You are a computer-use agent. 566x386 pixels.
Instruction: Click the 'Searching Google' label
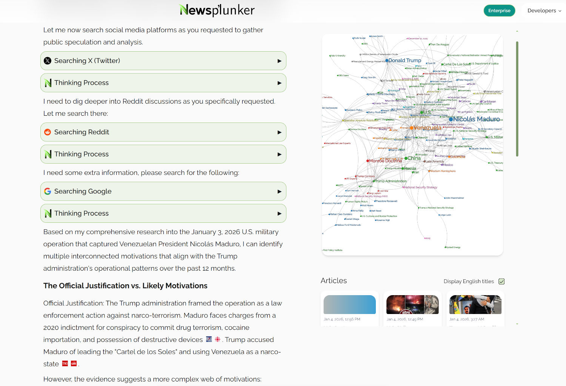pos(83,191)
